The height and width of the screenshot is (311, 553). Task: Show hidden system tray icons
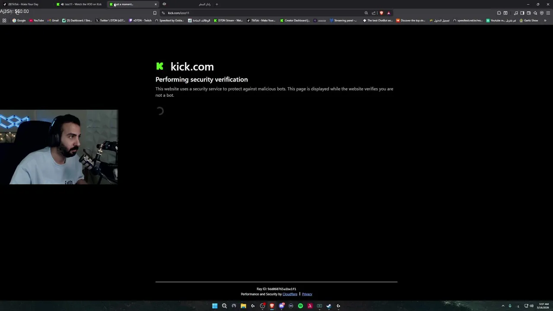pos(503,306)
